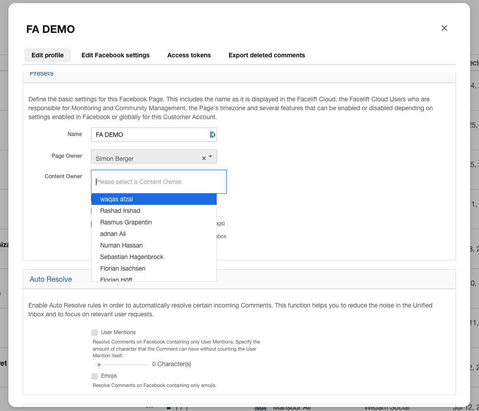Pick Rasmus Grapentin from dropdown
Image resolution: width=479 pixels, height=411 pixels.
(154, 222)
